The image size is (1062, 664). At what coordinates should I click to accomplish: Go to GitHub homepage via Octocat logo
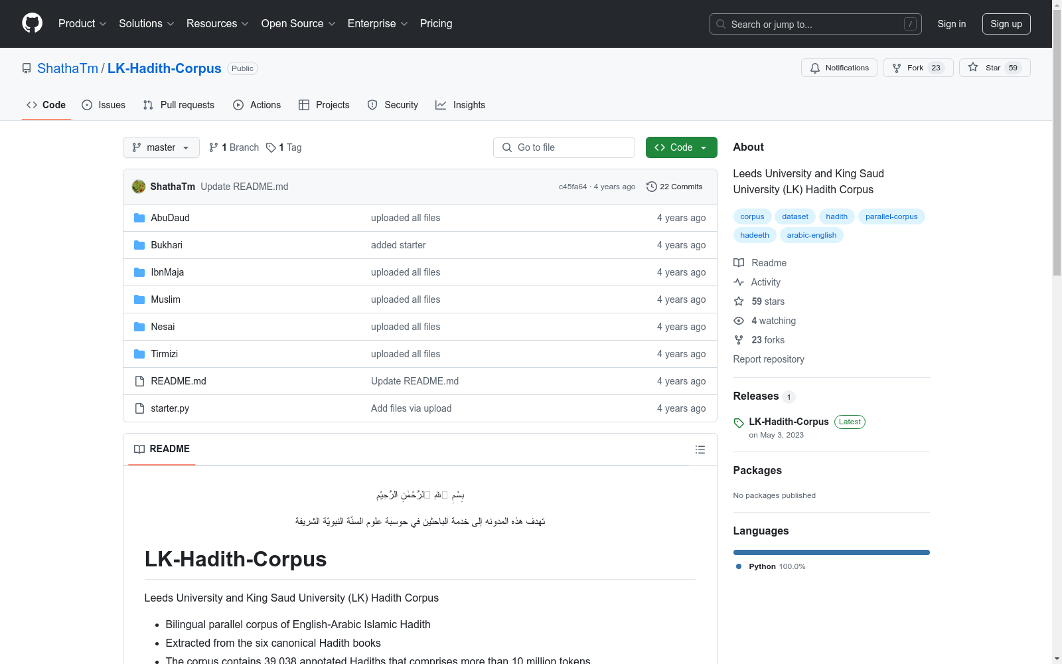point(32,23)
